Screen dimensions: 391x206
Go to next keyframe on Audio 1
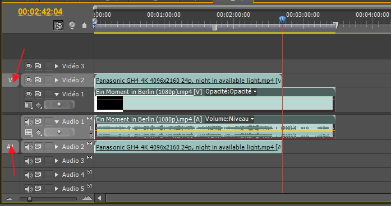(x=68, y=132)
